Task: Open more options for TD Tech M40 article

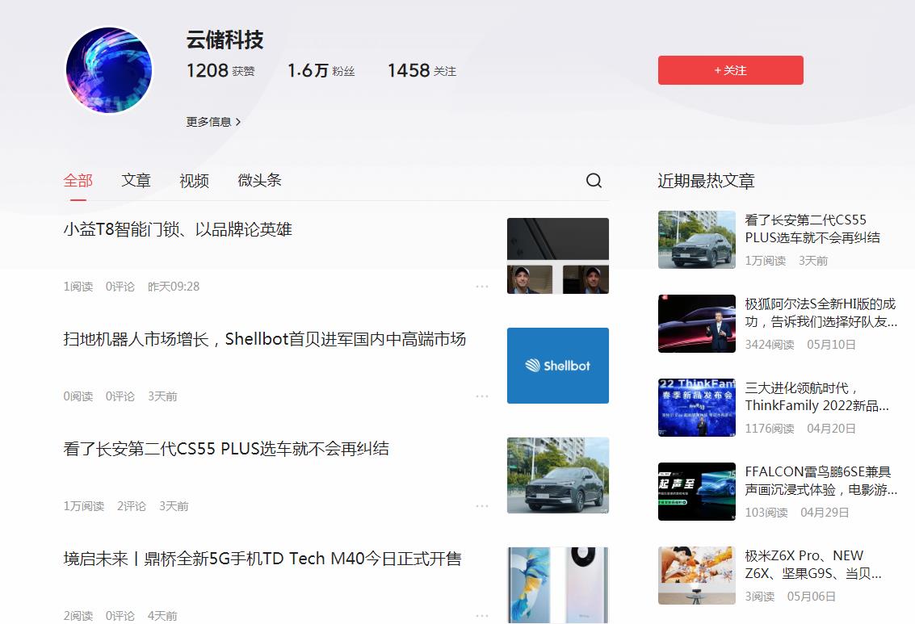Action: coord(482,615)
